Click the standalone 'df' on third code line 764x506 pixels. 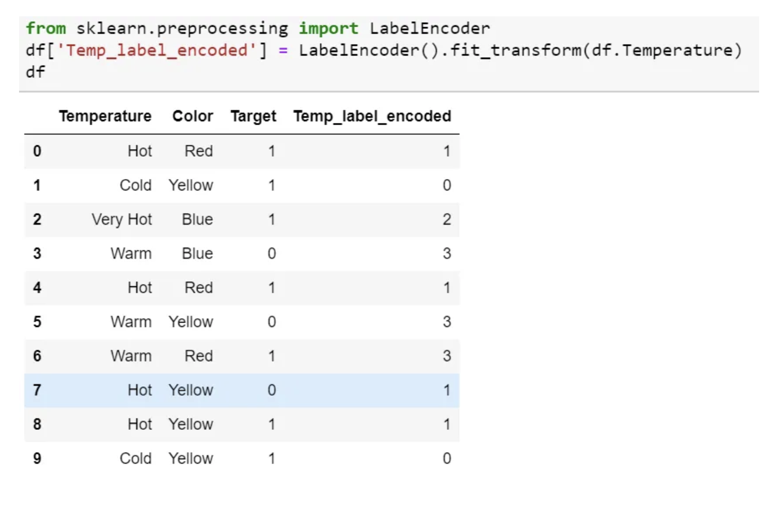click(x=35, y=72)
